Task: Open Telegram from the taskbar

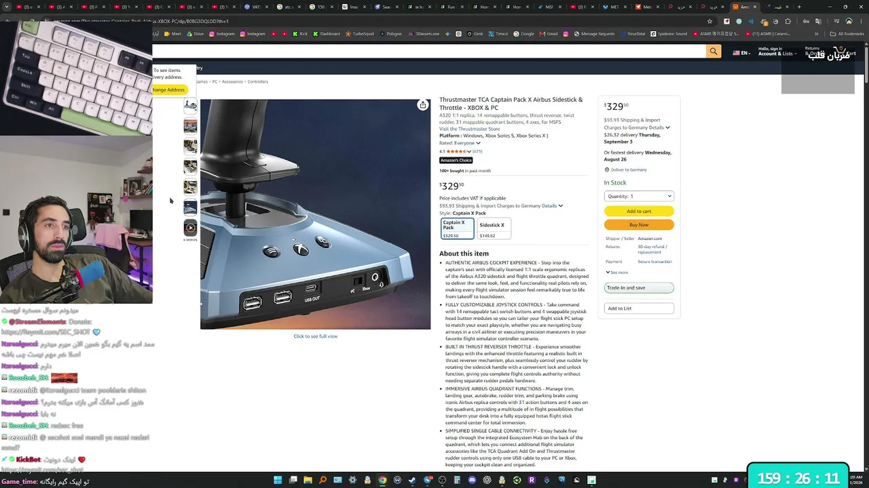Action: pos(427,480)
